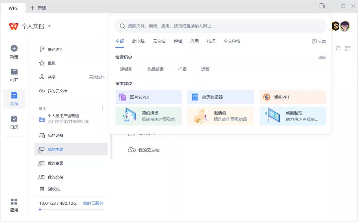
Task: Expand the 常用 section options menu
Action: click(x=103, y=108)
